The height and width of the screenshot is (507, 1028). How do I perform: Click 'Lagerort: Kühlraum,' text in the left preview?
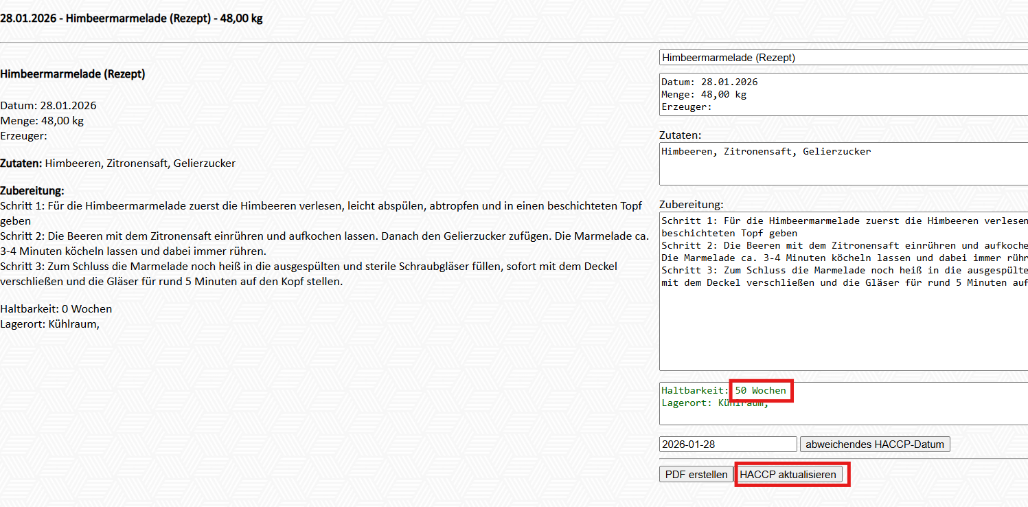pyautogui.click(x=49, y=324)
